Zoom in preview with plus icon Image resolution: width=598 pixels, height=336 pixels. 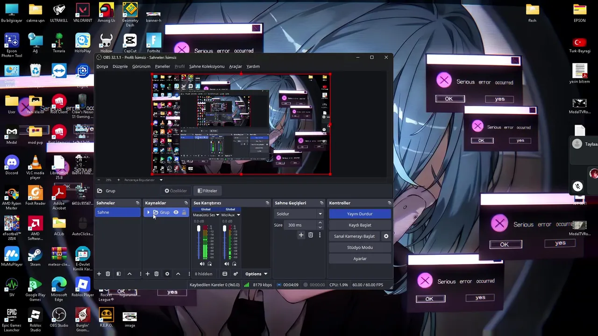click(x=118, y=180)
